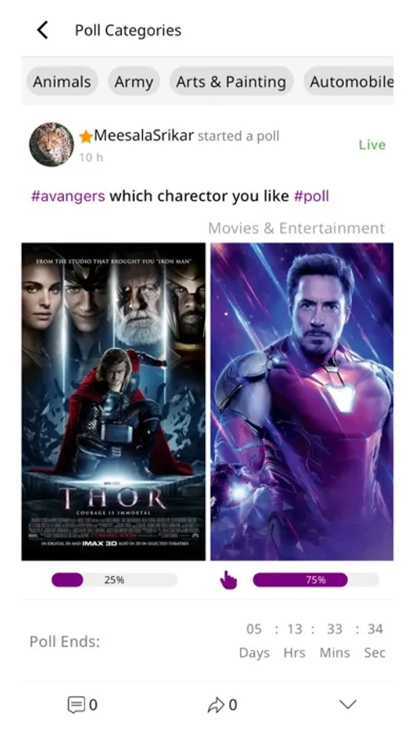
Task: Go back using the arrow icon
Action: tap(42, 30)
